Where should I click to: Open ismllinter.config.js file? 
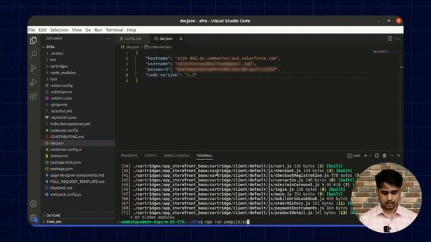[78, 149]
